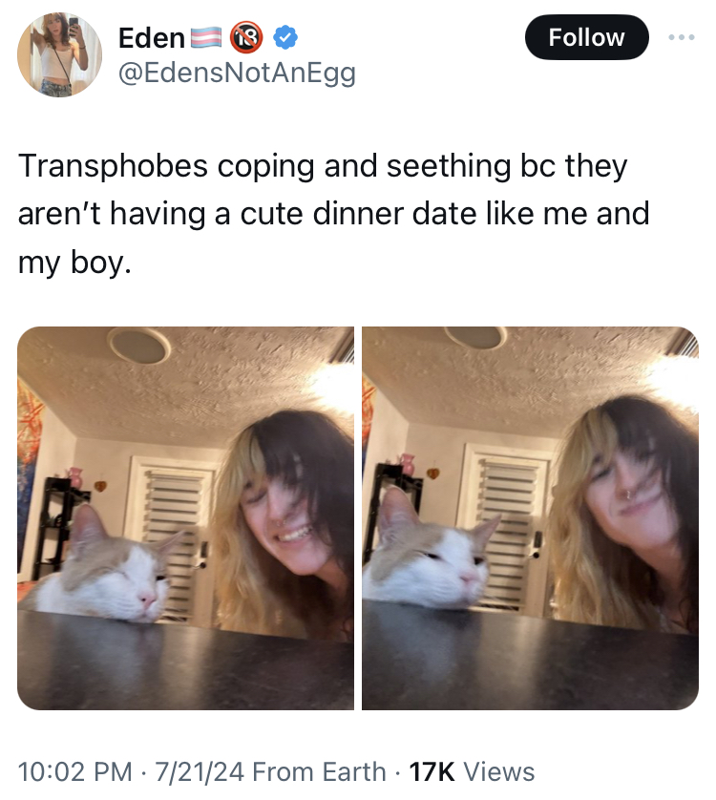Click the 7/21/24 post date
The height and width of the screenshot is (800, 716).
(x=200, y=771)
